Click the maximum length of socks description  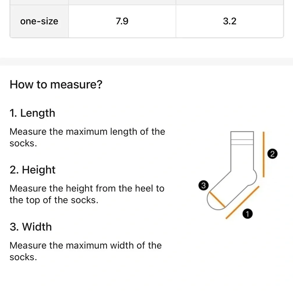tap(87, 137)
